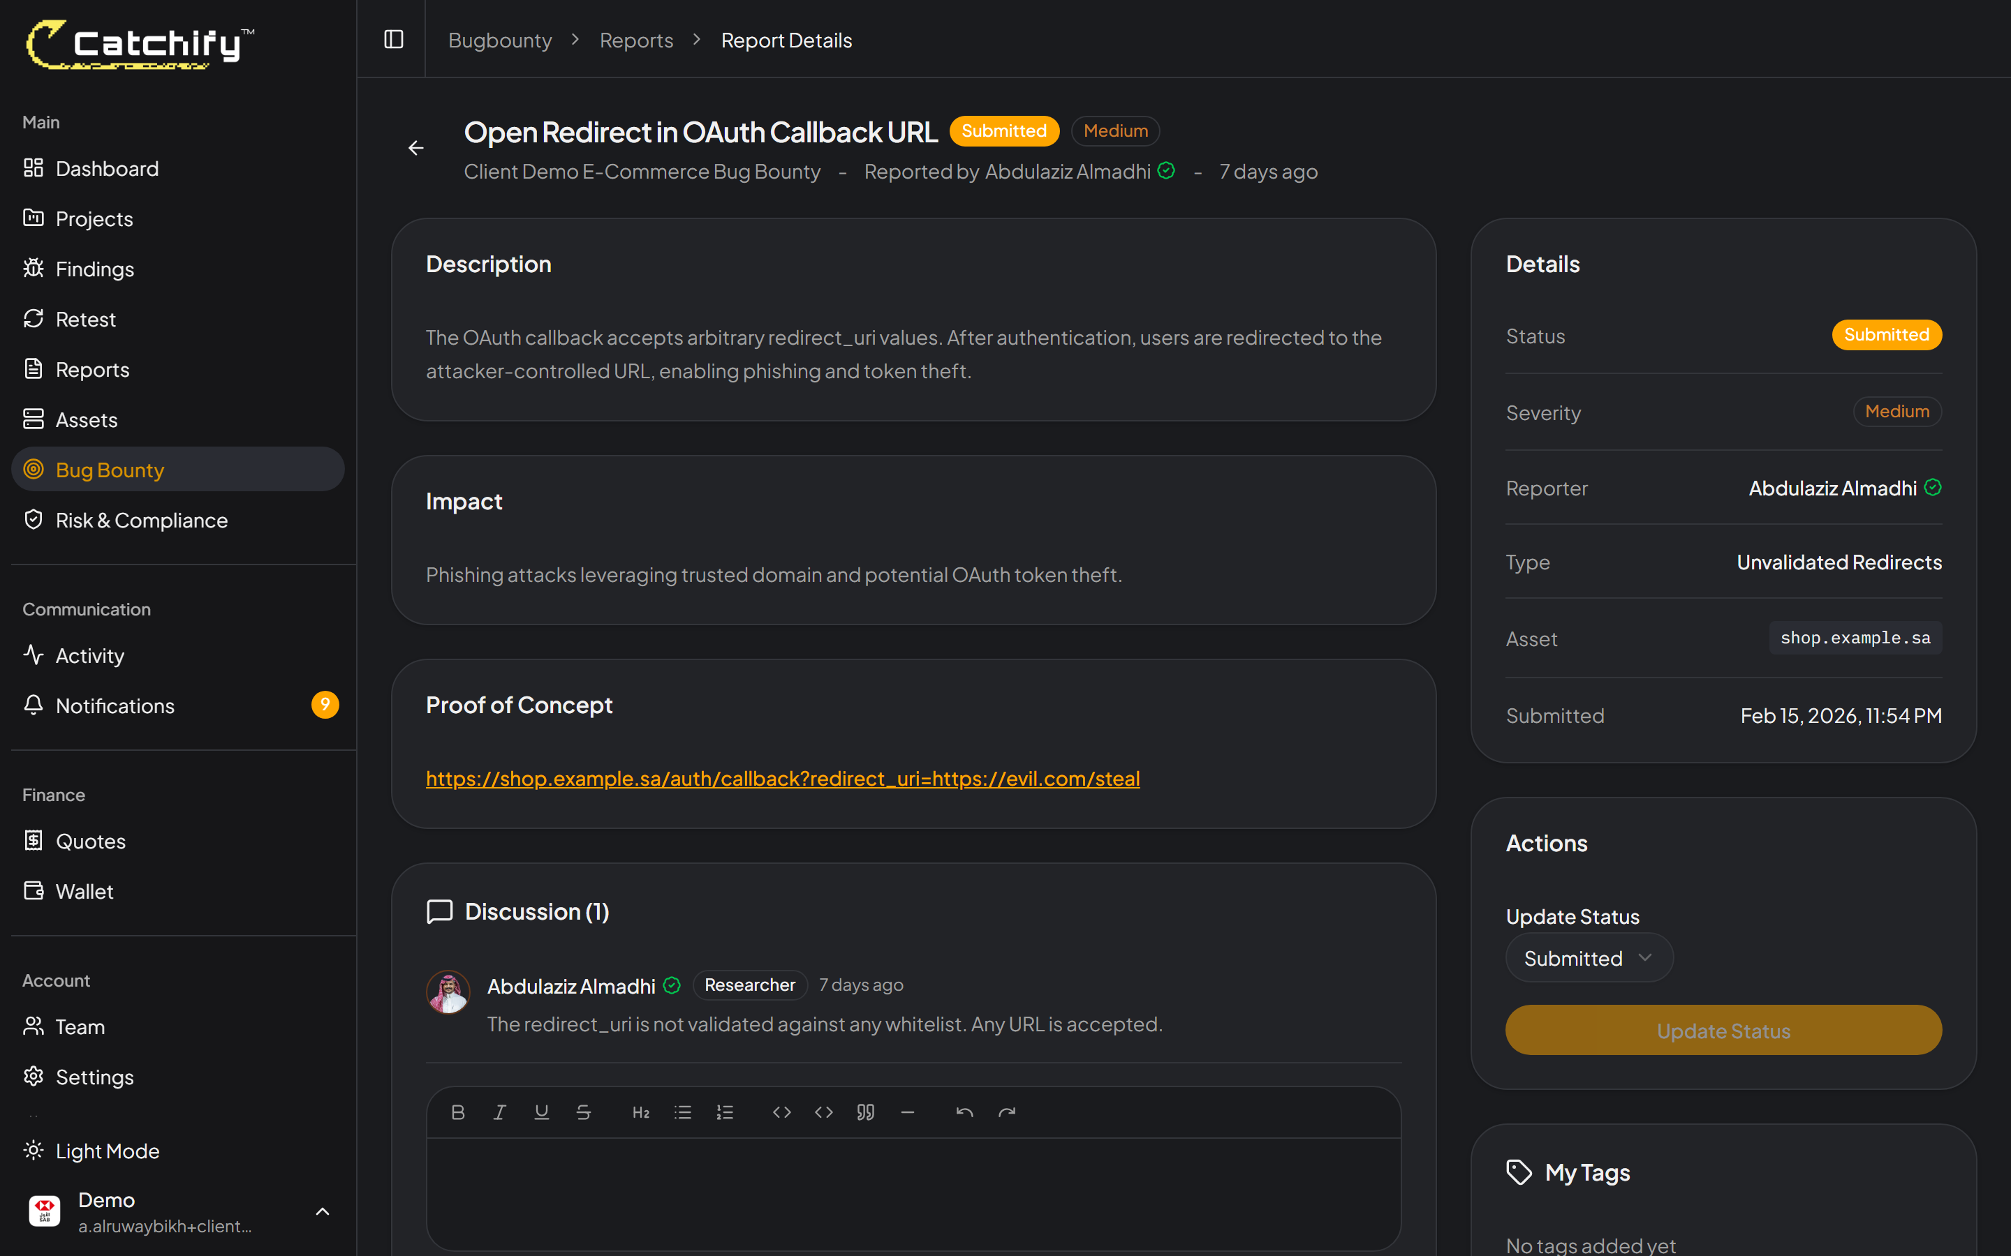
Task: Click the undo icon in the editor toolbar
Action: point(964,1112)
